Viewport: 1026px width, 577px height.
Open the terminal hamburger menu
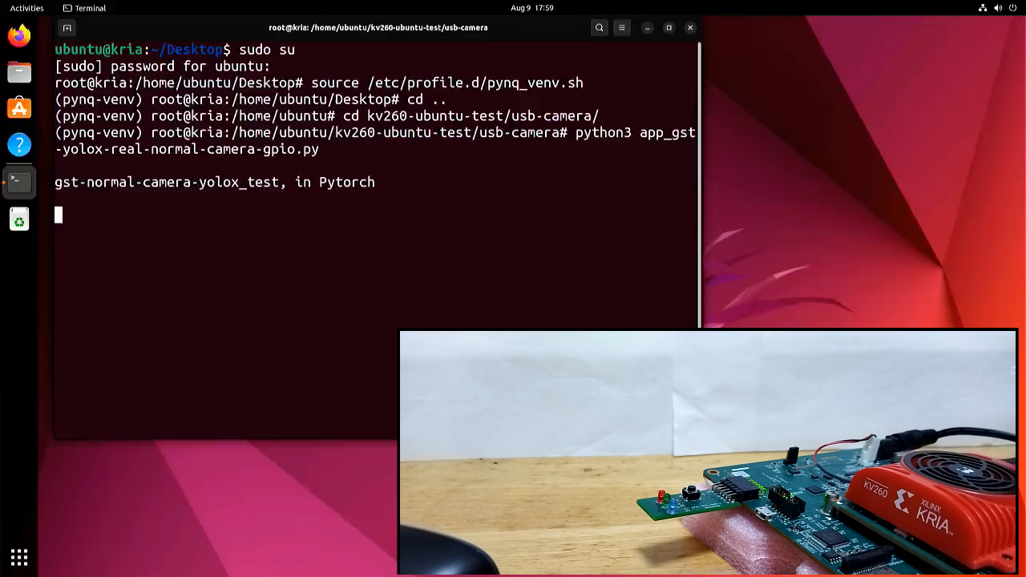click(x=621, y=27)
